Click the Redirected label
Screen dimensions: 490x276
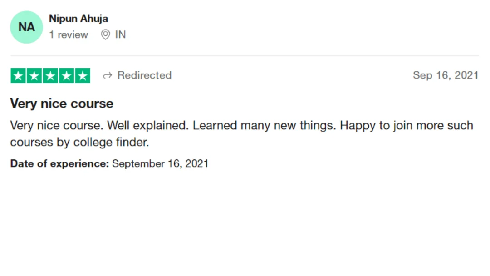144,75
